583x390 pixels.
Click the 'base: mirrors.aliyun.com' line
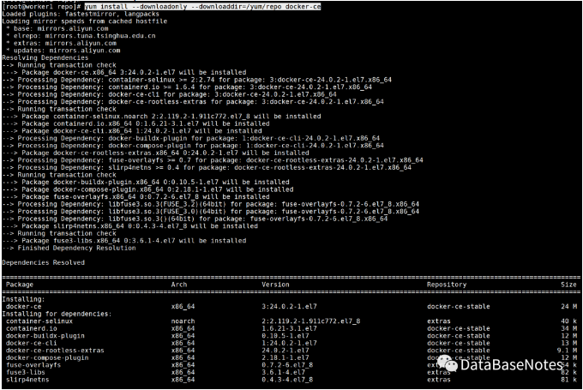click(x=57, y=28)
